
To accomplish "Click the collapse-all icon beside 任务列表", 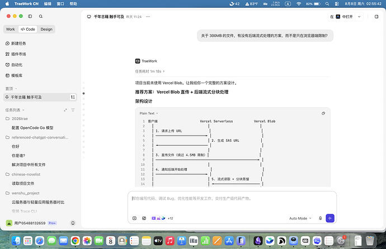I will pos(65,110).
